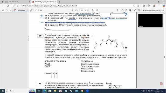Open Google Chrome from taskbar

[x=82, y=91]
